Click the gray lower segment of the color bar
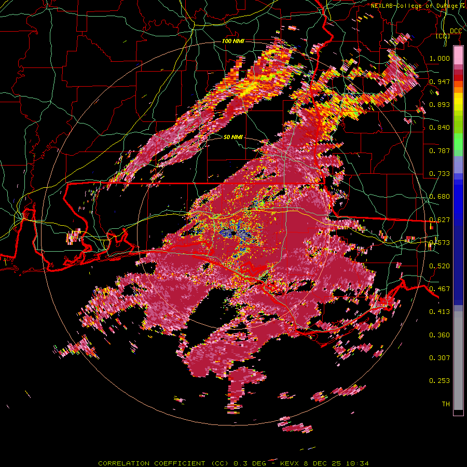Screen dimensions: 467x467 point(458,361)
